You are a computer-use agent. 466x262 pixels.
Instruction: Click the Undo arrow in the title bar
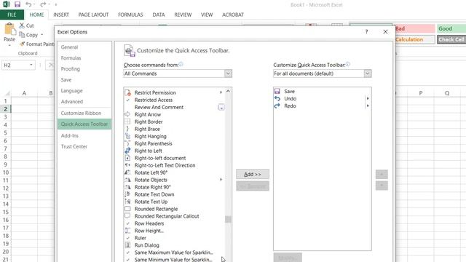[x=28, y=4]
